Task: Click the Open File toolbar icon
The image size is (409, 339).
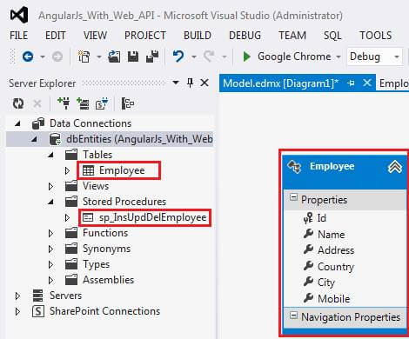Action: [x=114, y=56]
